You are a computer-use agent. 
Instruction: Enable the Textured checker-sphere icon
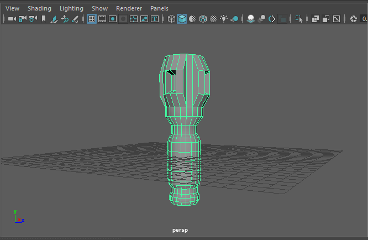pos(213,19)
